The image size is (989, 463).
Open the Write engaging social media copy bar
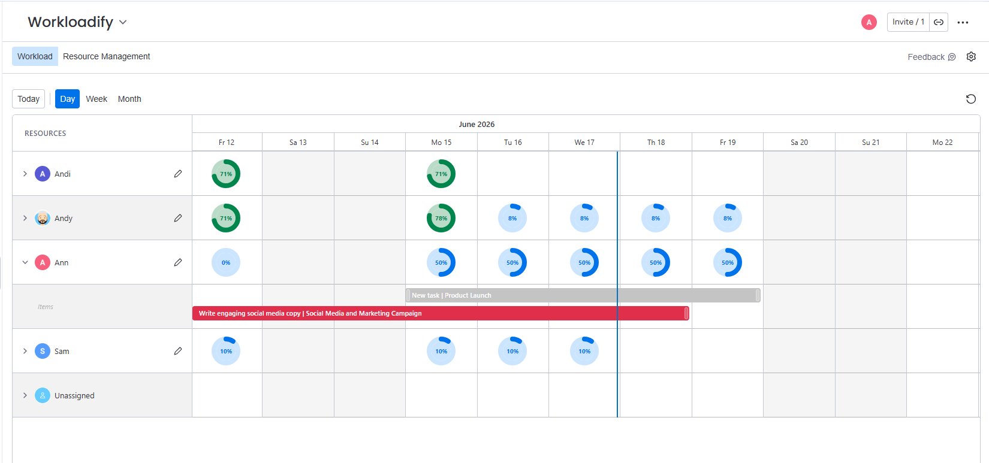(x=441, y=313)
